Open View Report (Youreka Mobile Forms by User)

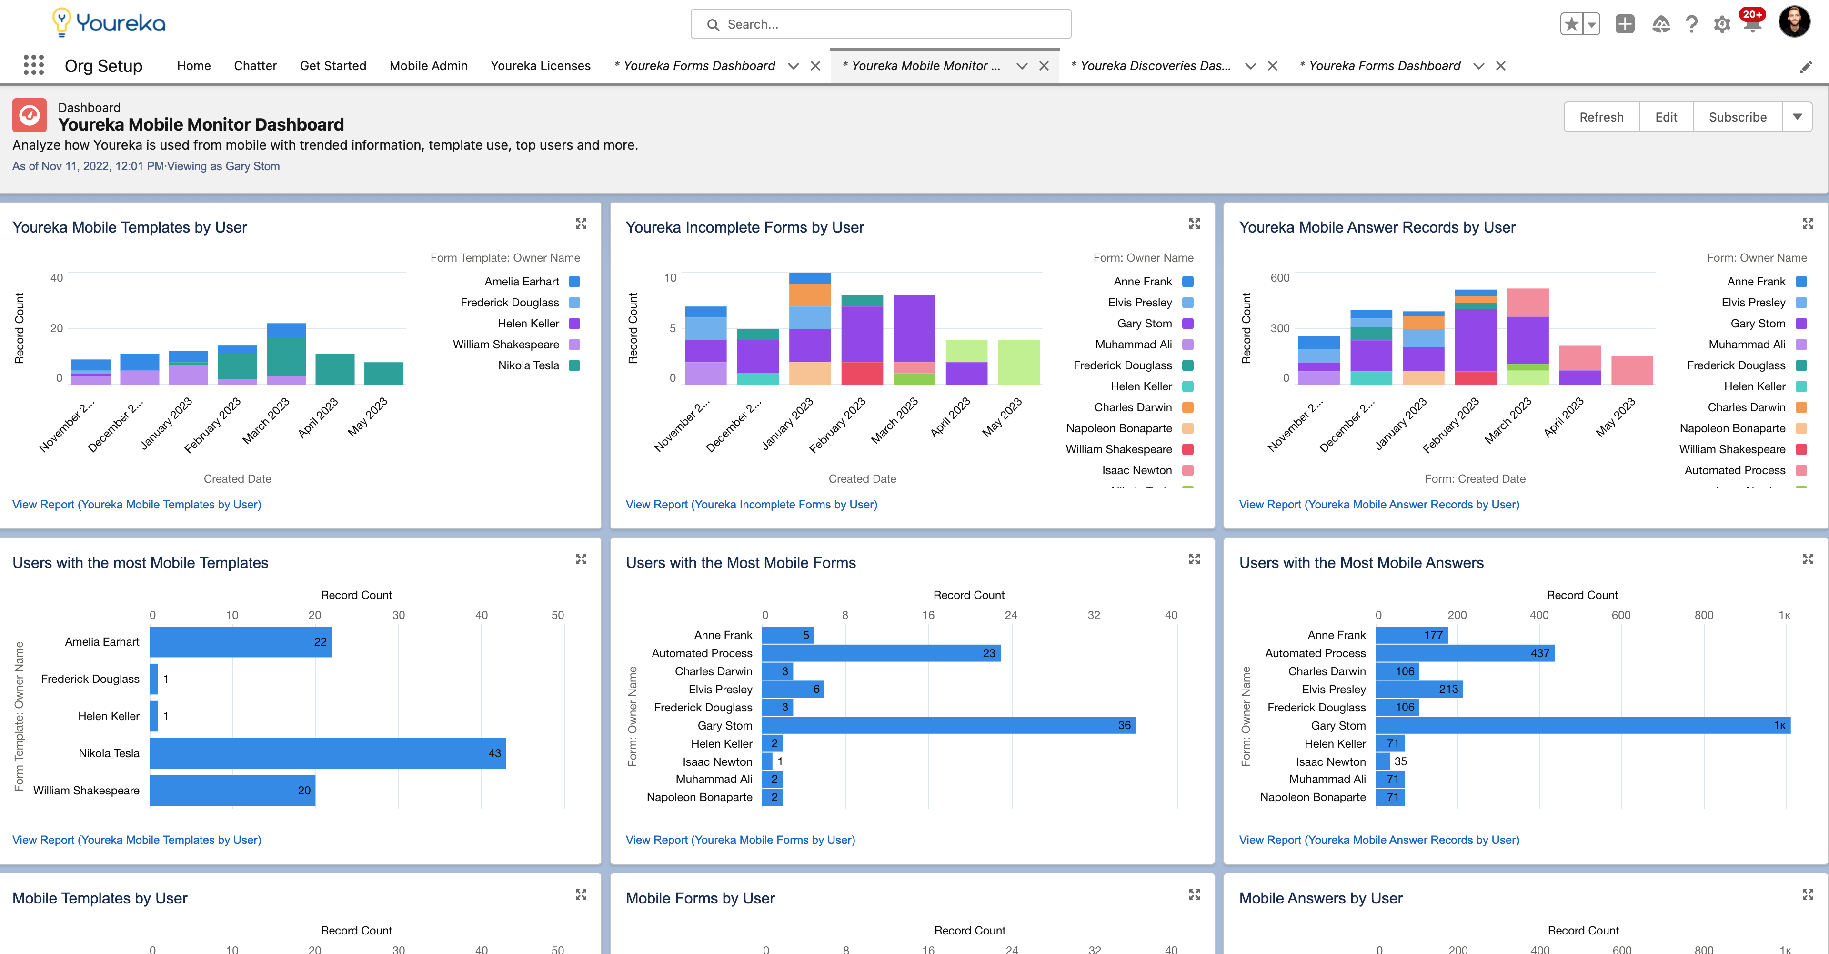740,840
